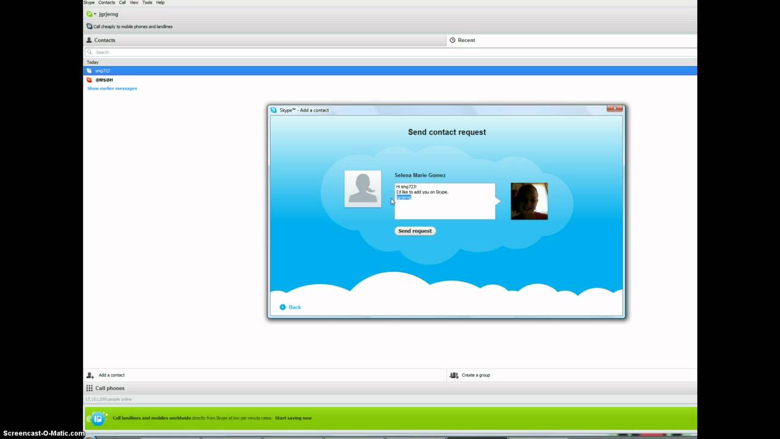The width and height of the screenshot is (780, 439).
Task: Click the people online count text
Action: point(108,399)
